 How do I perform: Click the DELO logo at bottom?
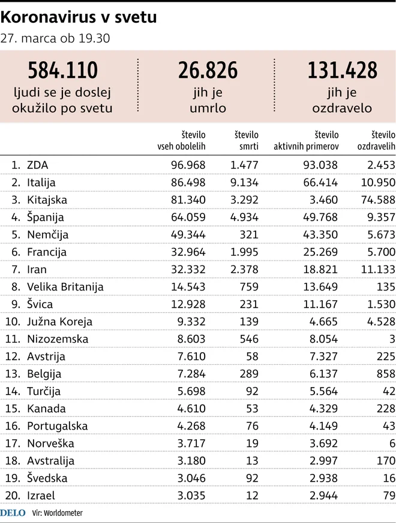[x=13, y=513]
